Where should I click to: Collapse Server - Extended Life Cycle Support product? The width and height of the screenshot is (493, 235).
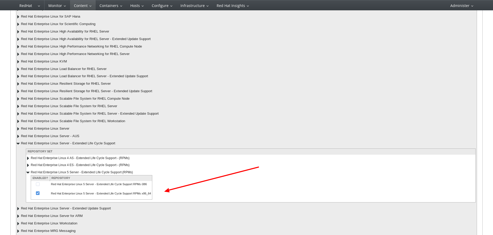pos(18,143)
